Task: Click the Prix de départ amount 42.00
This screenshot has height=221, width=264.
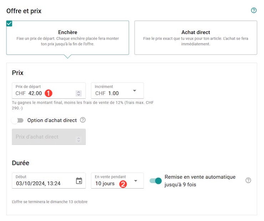Action: [x=35, y=93]
